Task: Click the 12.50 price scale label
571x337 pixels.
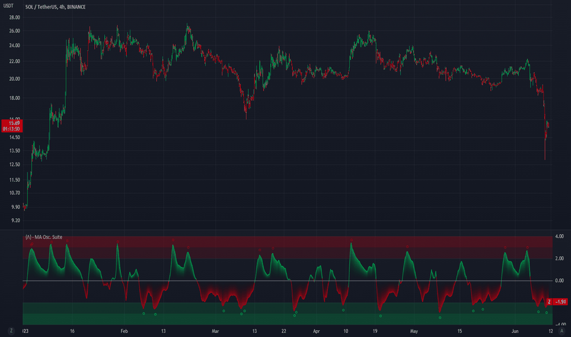Action: coord(15,164)
